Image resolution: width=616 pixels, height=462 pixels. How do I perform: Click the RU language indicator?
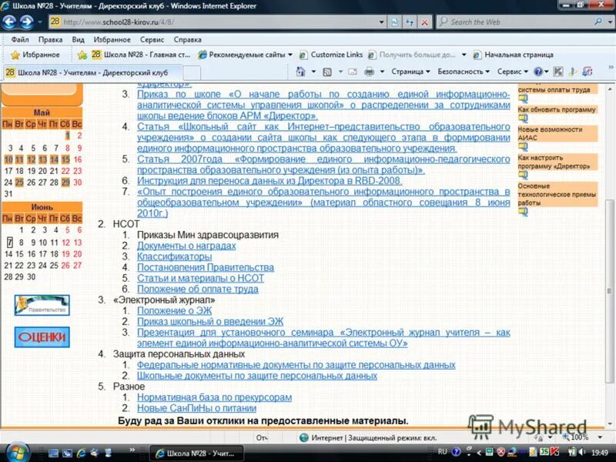coord(442,452)
